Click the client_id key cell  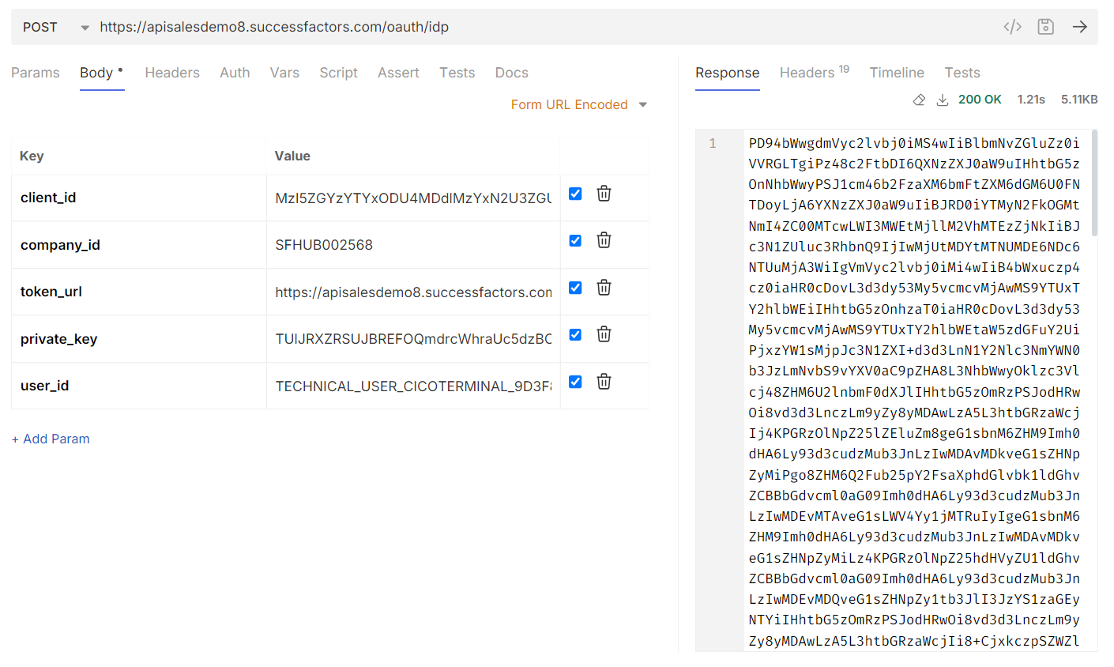pyautogui.click(x=139, y=198)
